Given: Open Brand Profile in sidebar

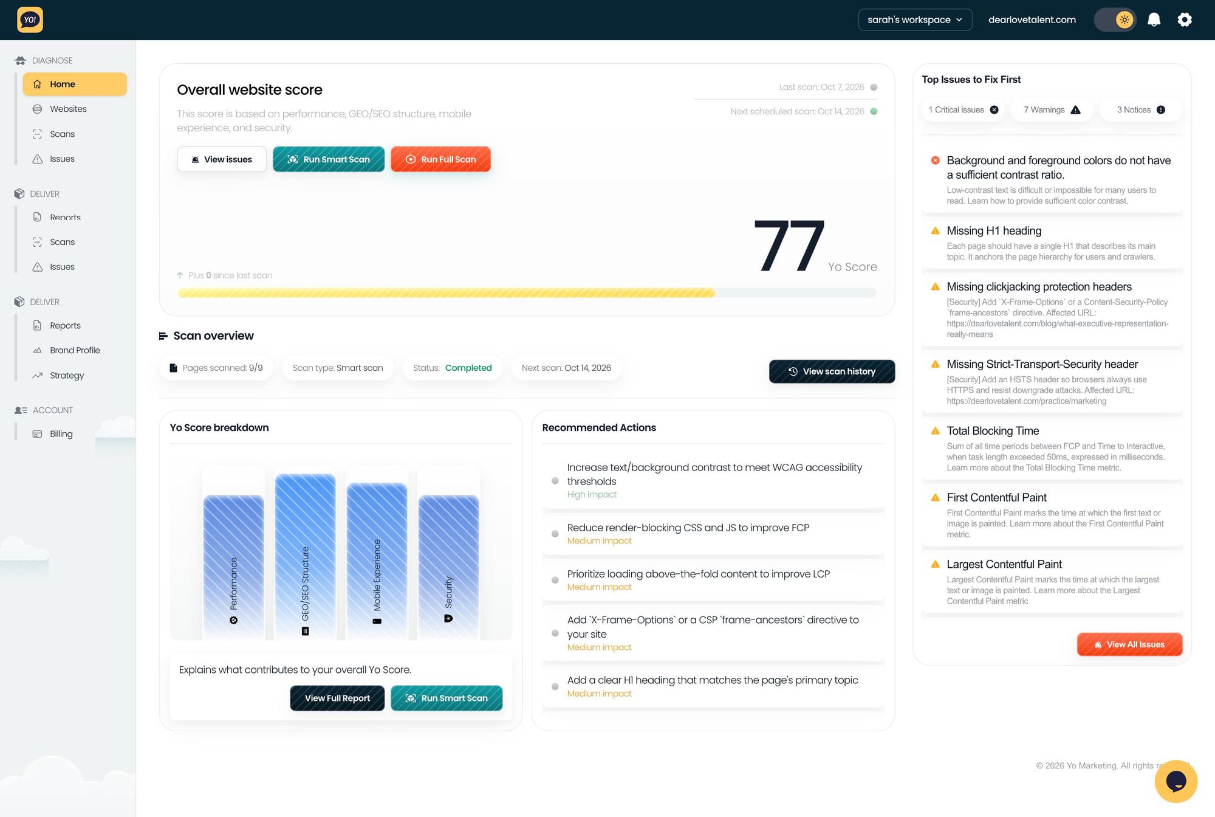Looking at the screenshot, I should pos(75,350).
